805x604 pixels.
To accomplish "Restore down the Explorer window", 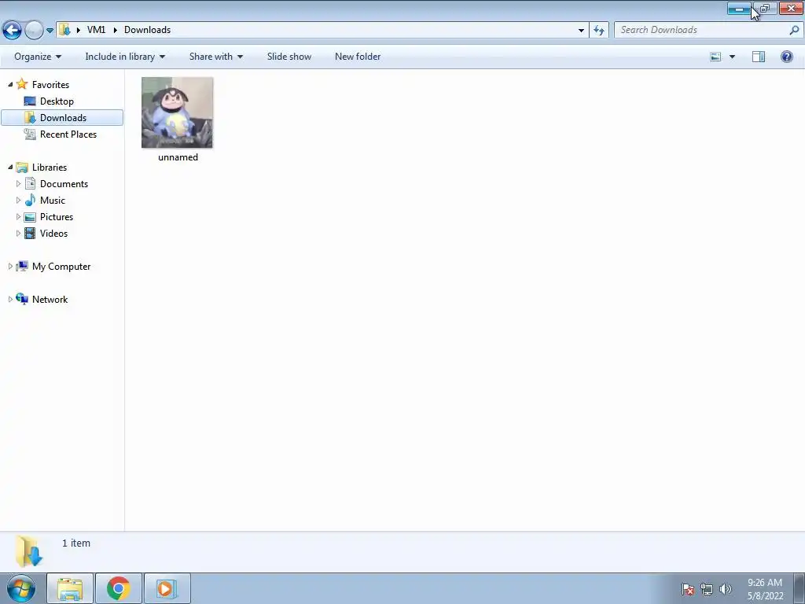I will pyautogui.click(x=765, y=9).
